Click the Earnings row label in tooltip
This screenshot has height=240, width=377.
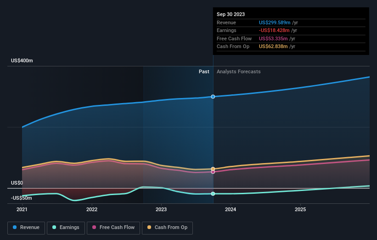226,30
